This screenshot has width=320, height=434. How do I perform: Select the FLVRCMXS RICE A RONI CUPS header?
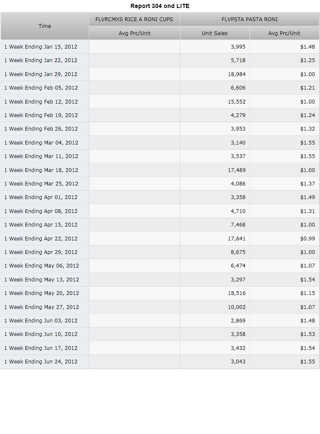point(134,19)
